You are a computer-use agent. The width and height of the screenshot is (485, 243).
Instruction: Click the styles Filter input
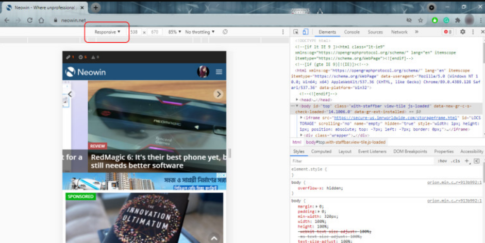[362, 161]
